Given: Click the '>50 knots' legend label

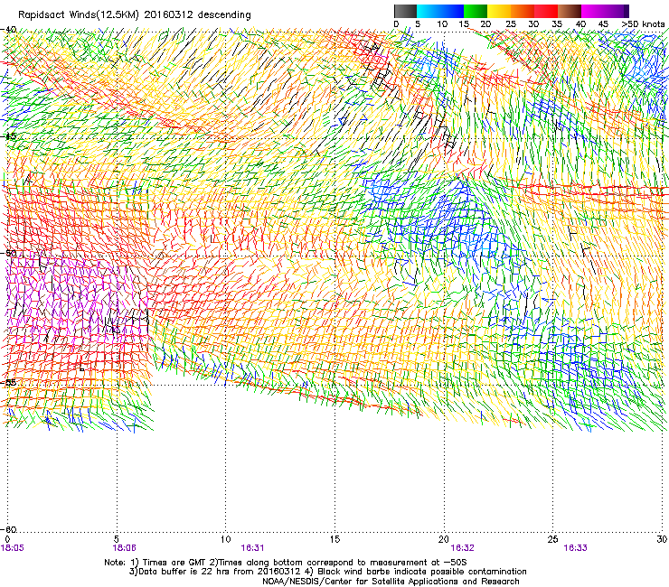Looking at the screenshot, I should pos(643,24).
